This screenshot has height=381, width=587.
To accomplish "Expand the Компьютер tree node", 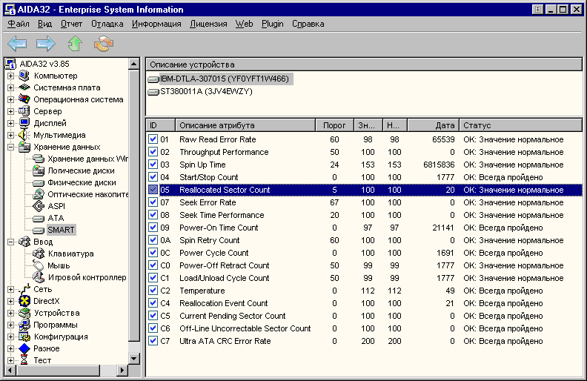I will (x=10, y=76).
